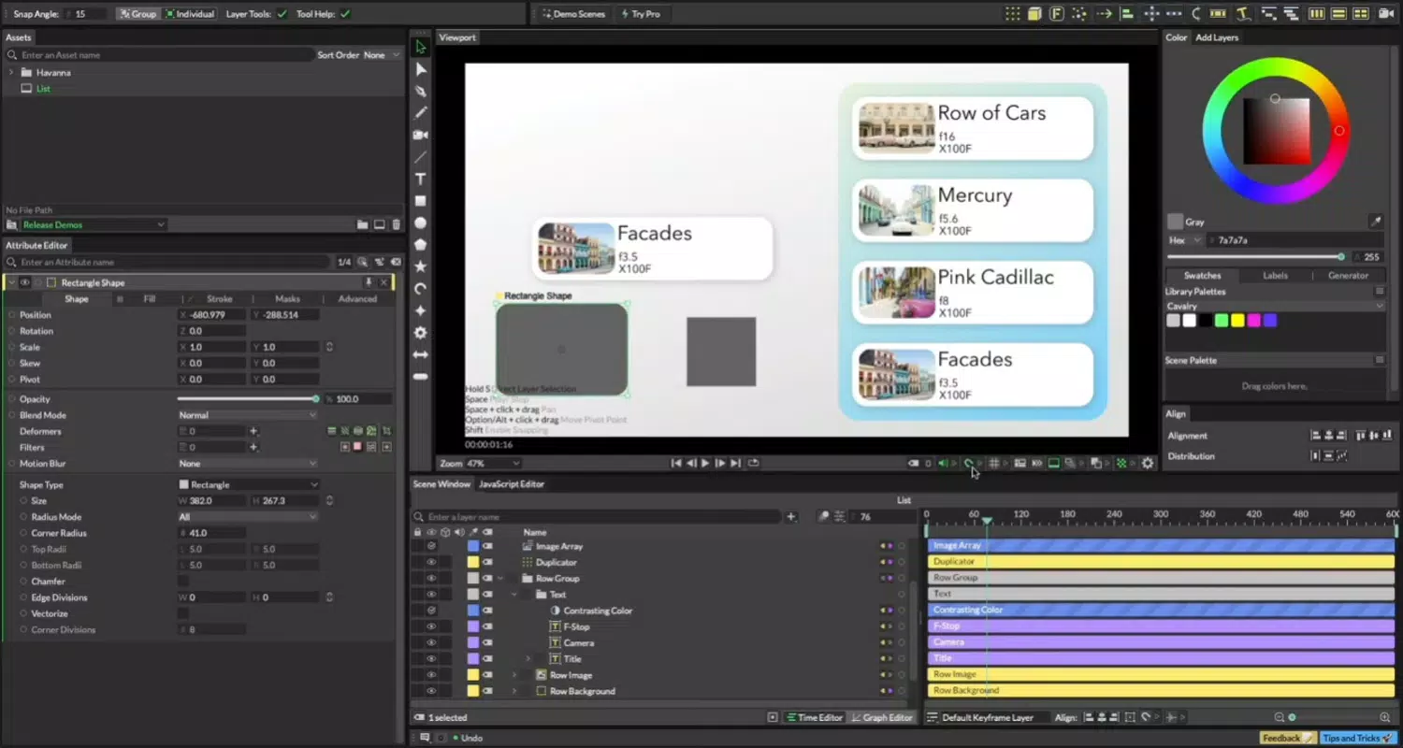Image resolution: width=1403 pixels, height=748 pixels.
Task: Toggle the Layer Tools checkmark
Action: (x=282, y=14)
